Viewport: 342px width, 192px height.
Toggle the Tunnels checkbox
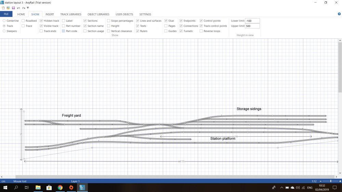[181, 31]
